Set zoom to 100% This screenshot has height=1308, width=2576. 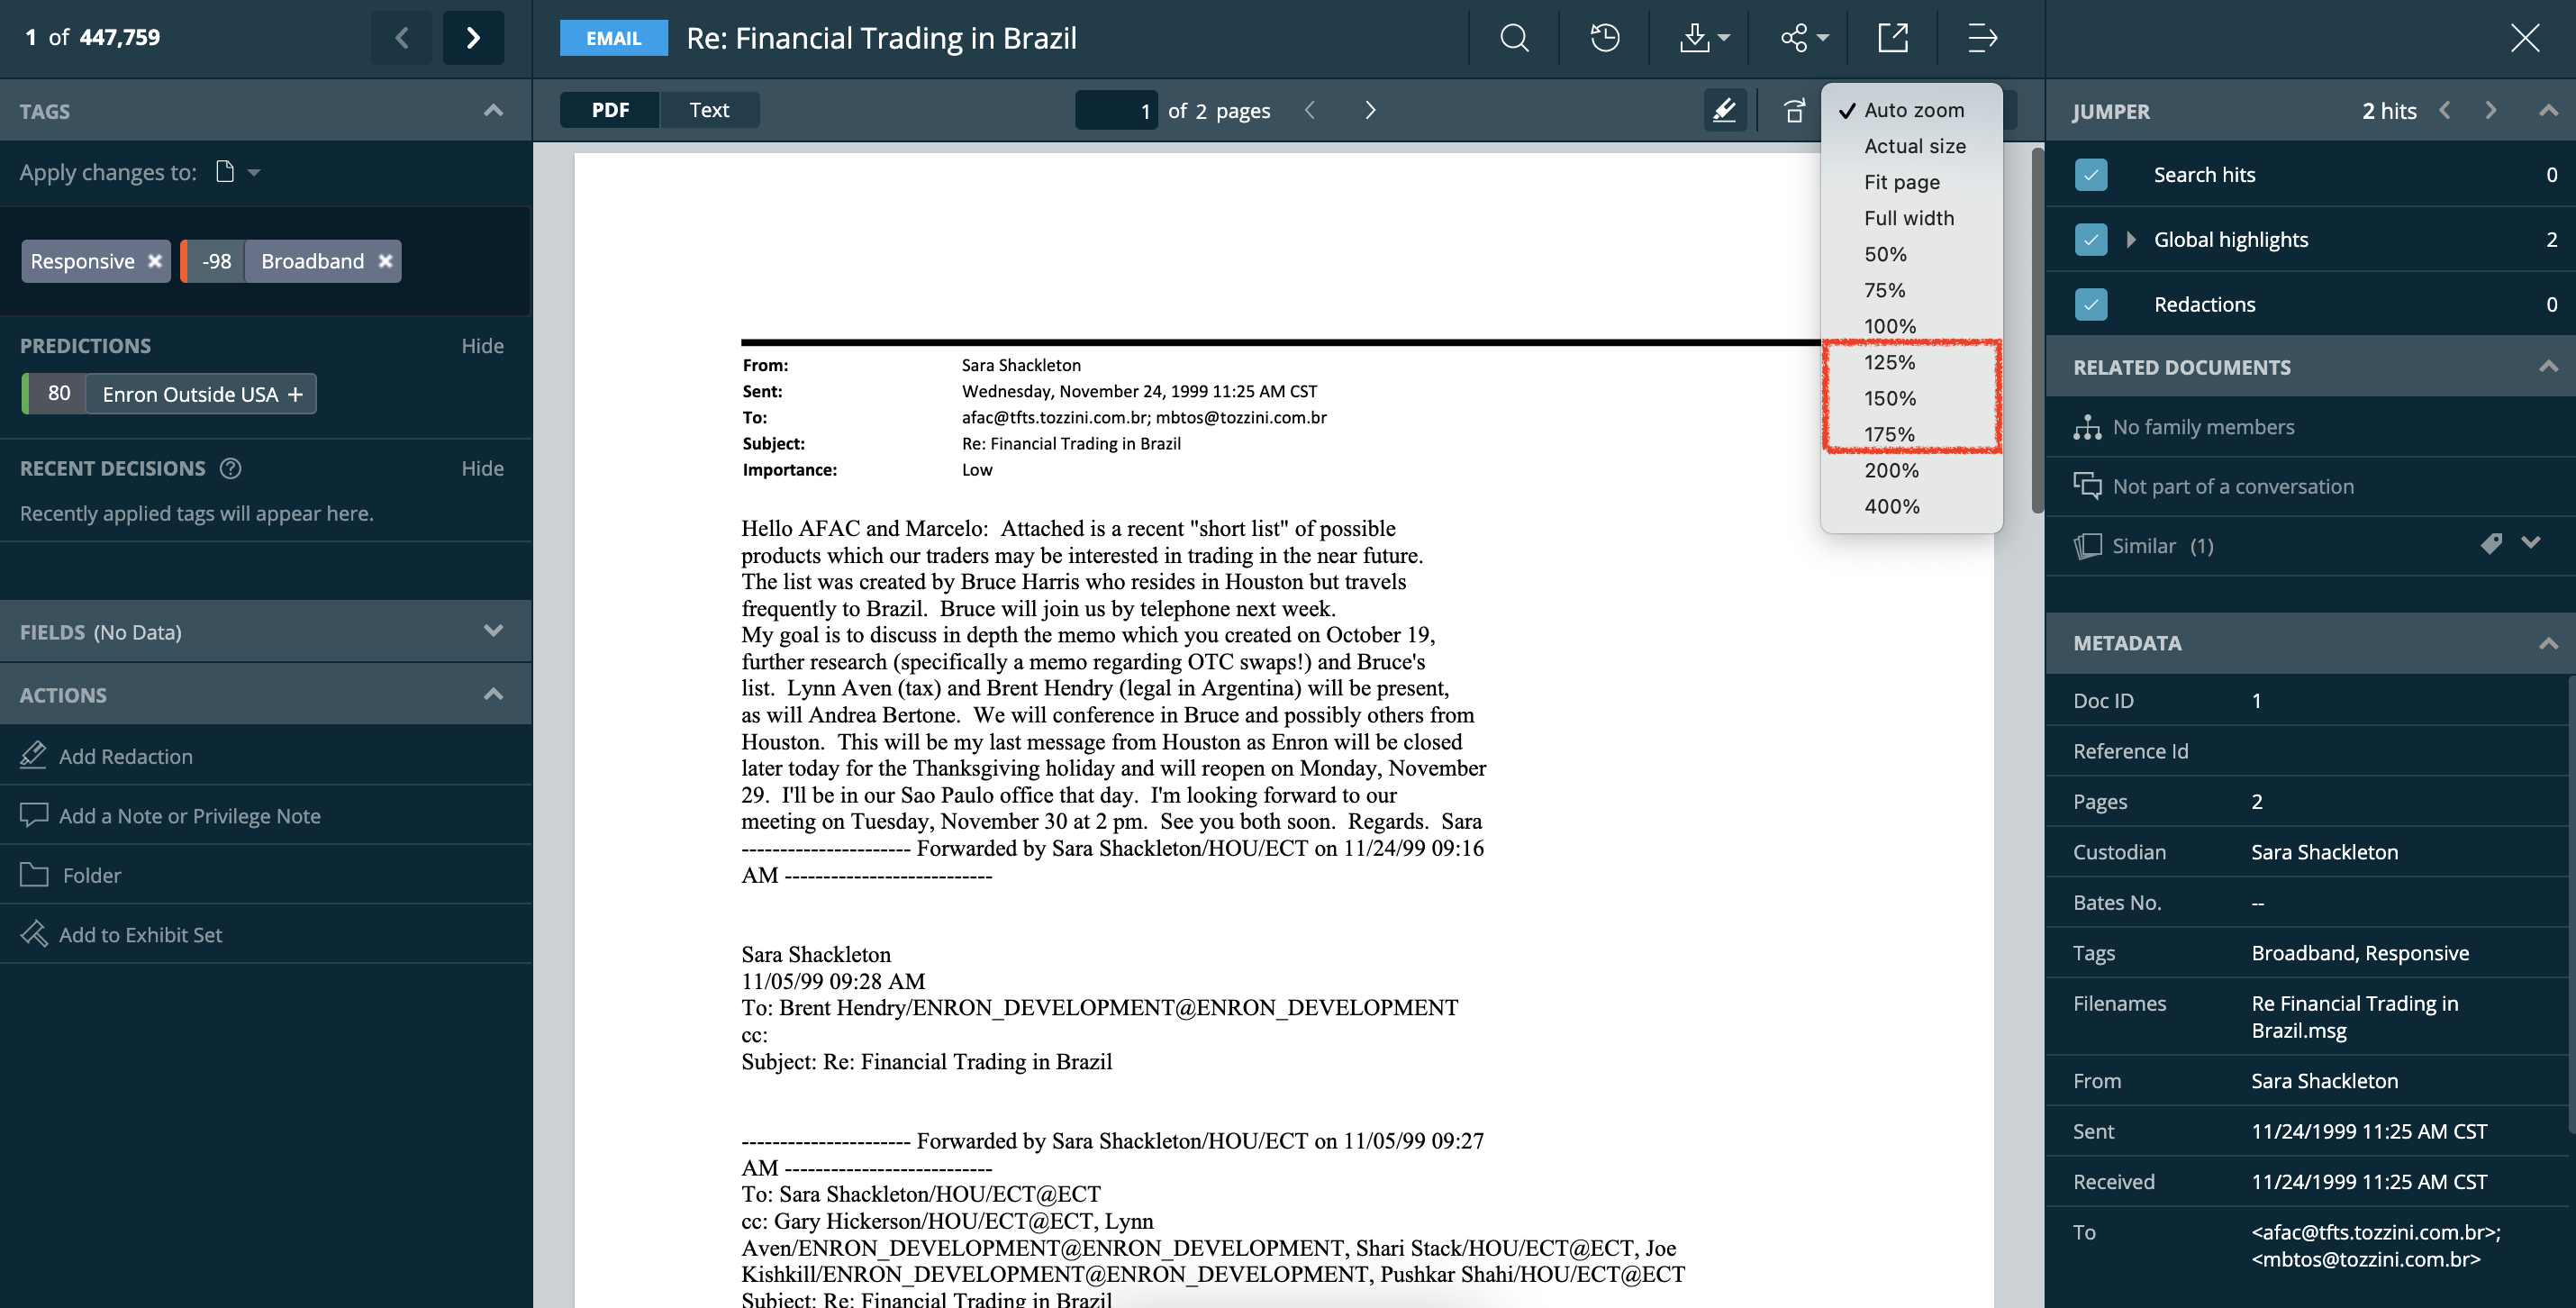(x=1912, y=326)
